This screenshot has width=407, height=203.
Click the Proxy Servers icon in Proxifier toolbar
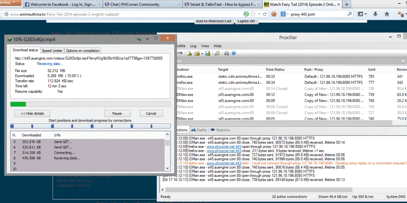tap(180, 53)
